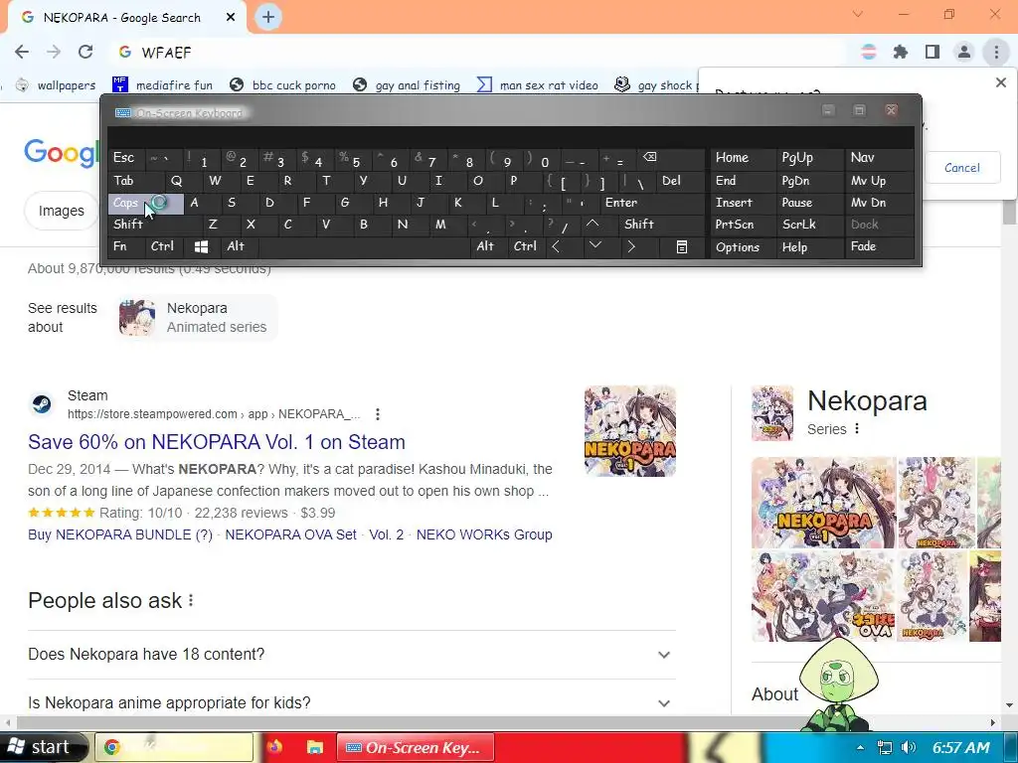This screenshot has height=763, width=1018.
Task: Click the Chrome forward arrow
Action: tap(54, 52)
